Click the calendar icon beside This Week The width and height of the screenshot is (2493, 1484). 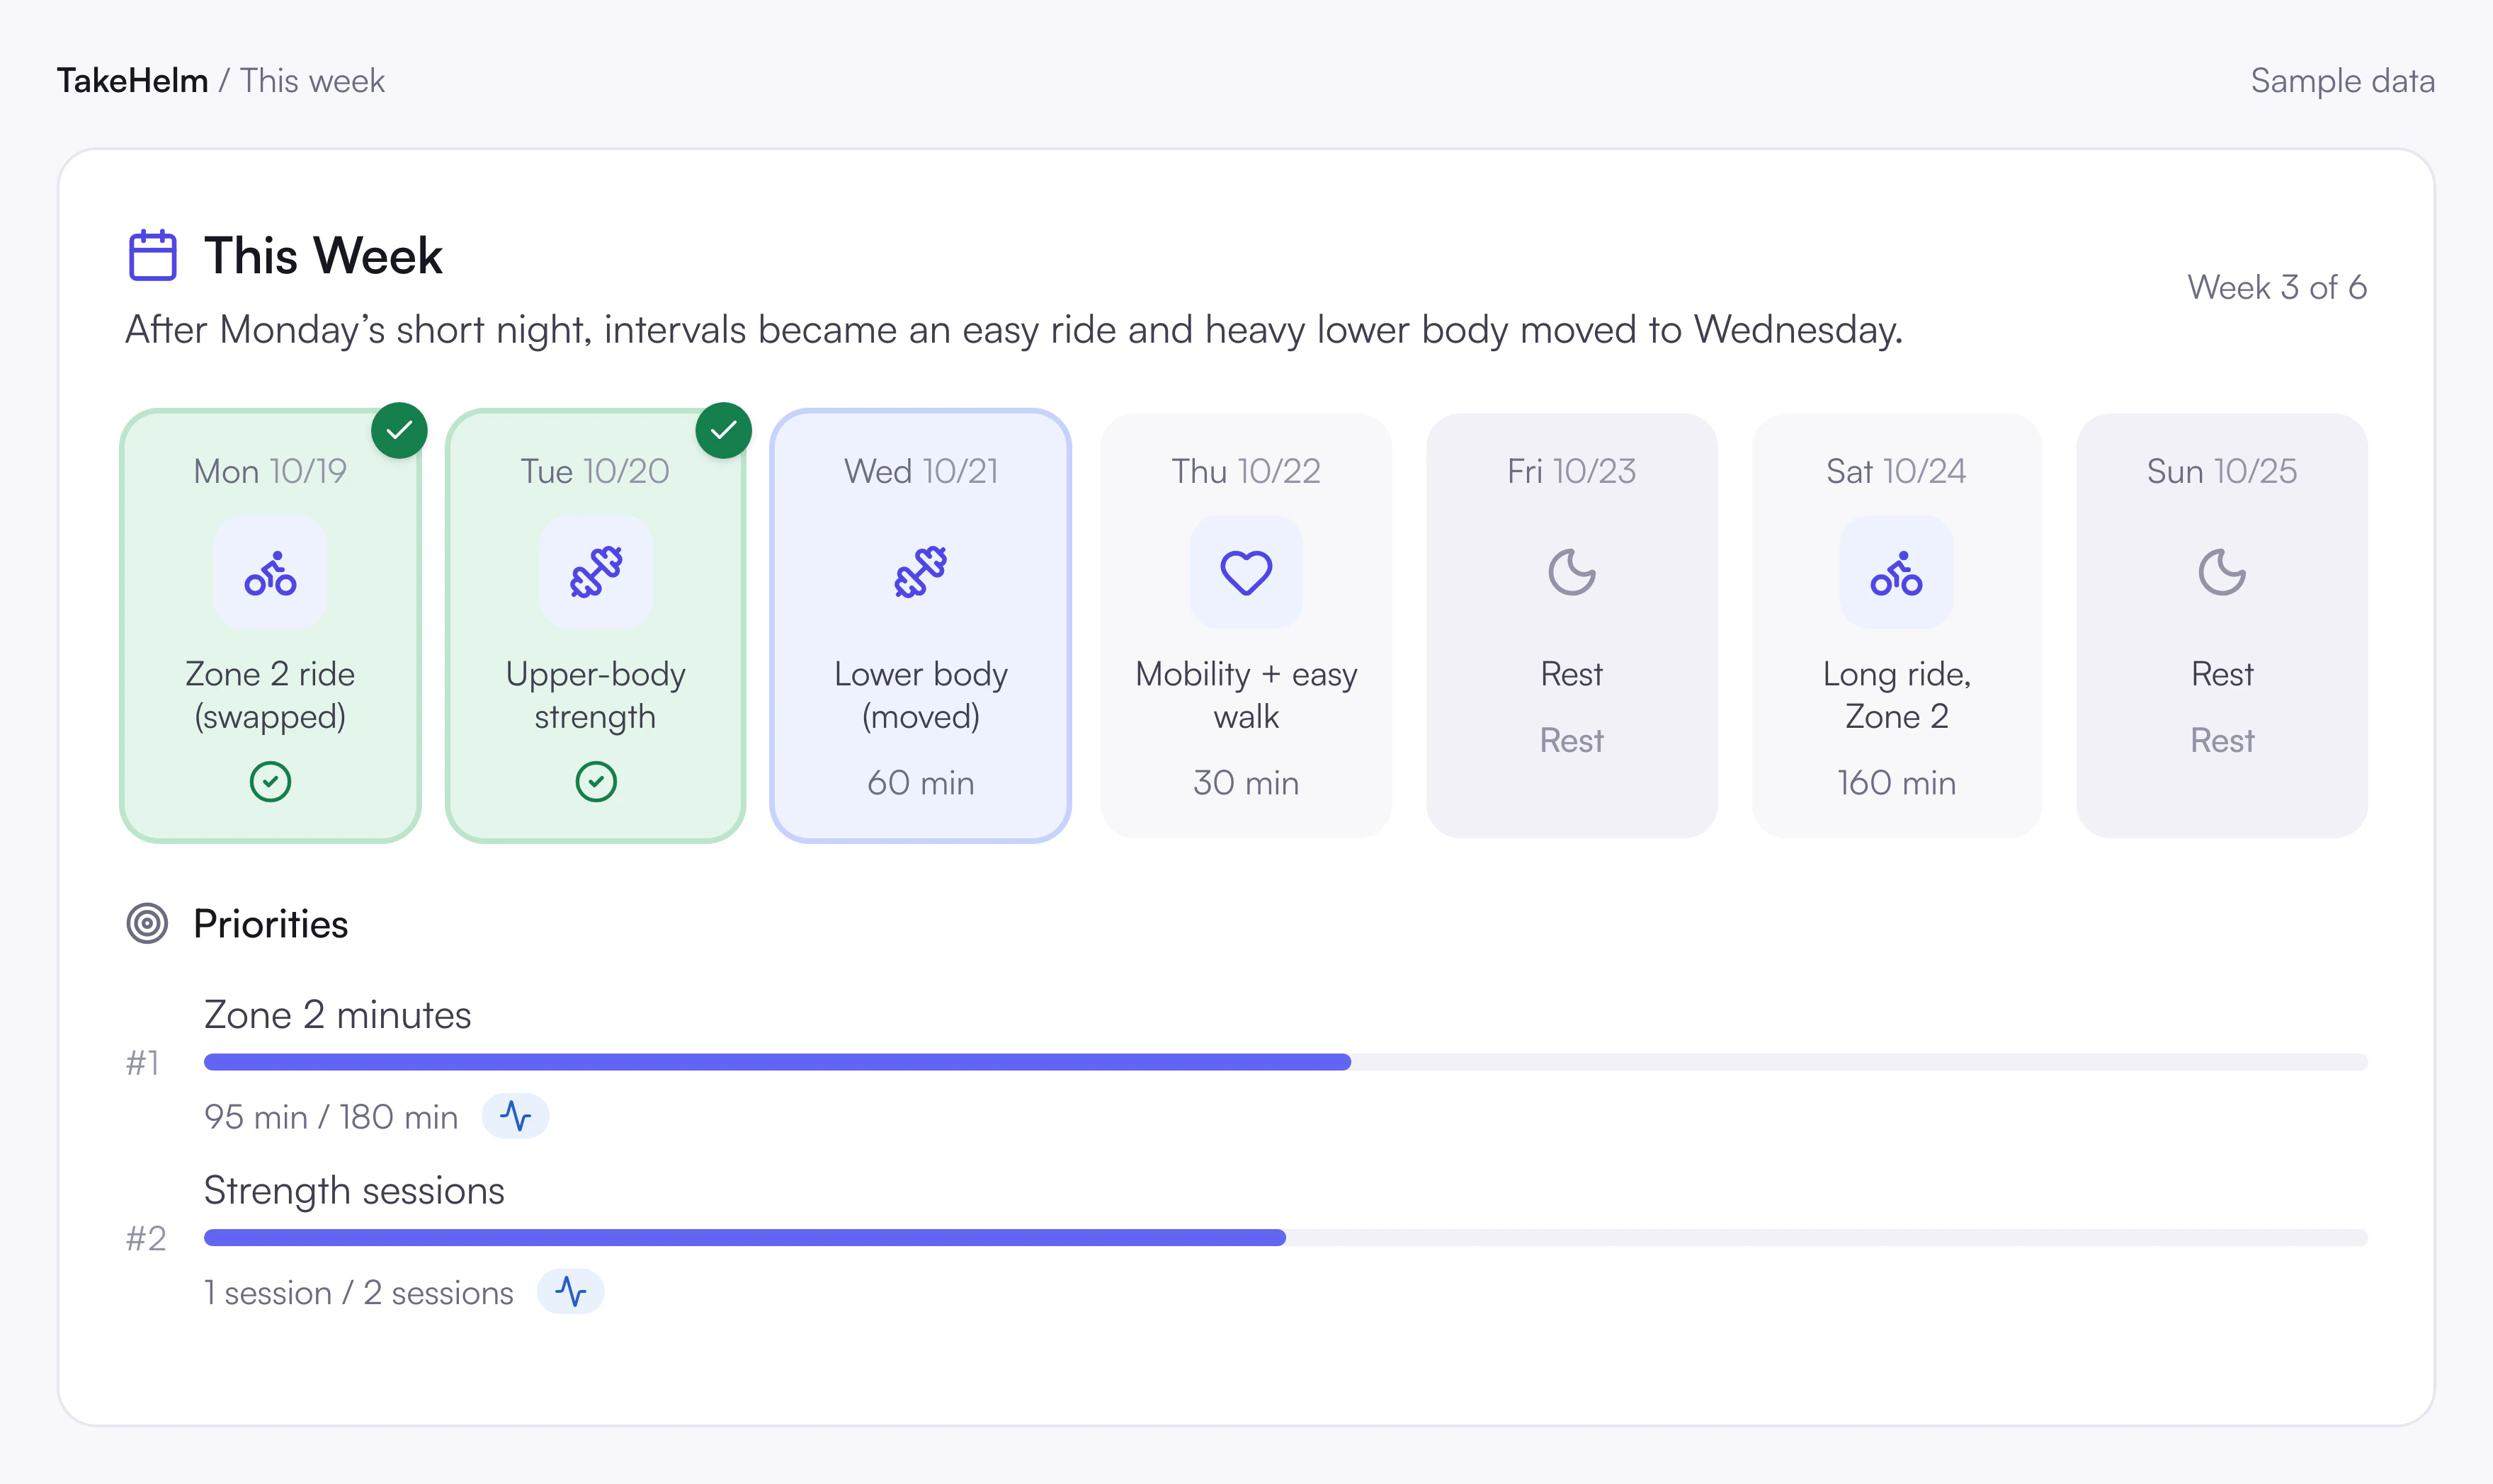point(152,255)
